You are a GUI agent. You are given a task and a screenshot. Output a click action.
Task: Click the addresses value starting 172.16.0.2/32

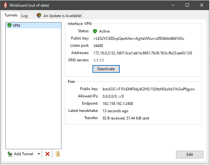pyautogui.click(x=143, y=53)
